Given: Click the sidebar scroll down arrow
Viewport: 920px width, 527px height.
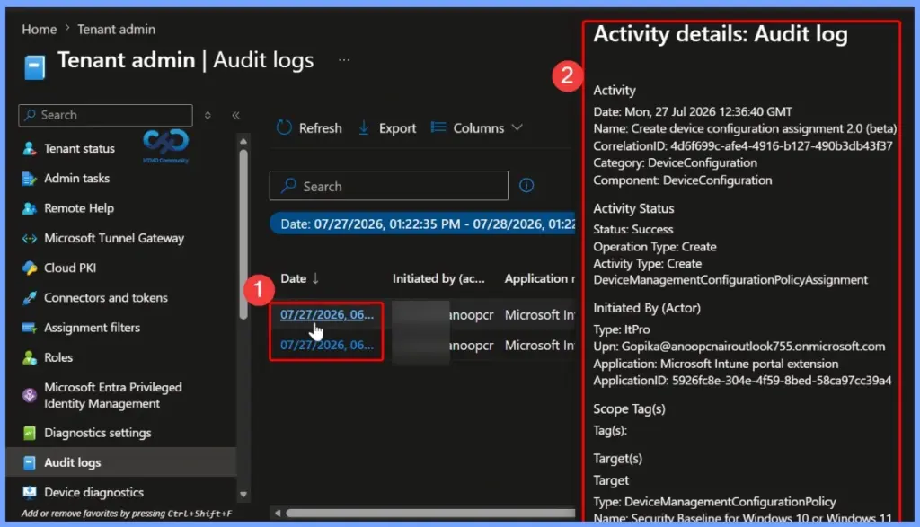Looking at the screenshot, I should coord(243,495).
